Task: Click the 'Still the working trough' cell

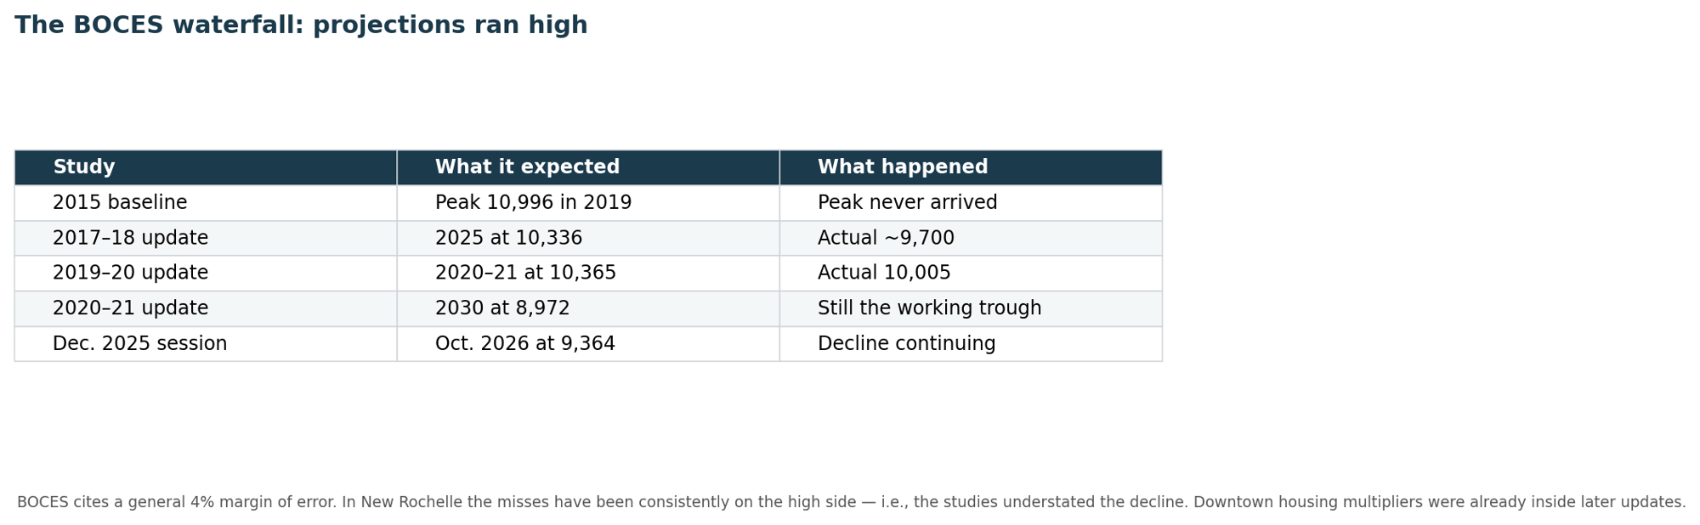Action: (971, 309)
